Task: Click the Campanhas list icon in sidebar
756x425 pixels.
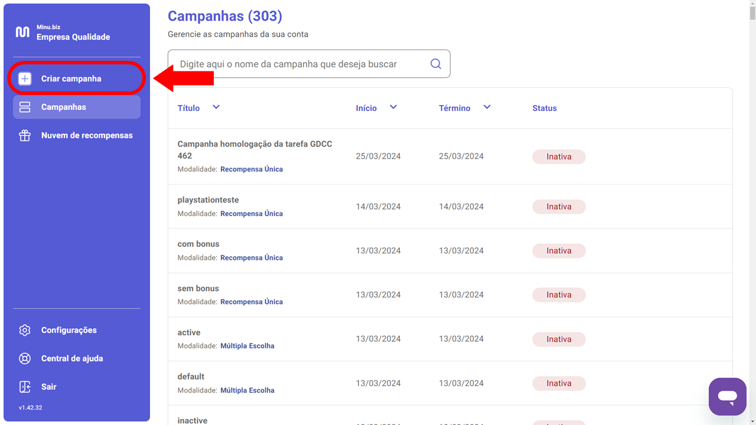Action: (25, 107)
